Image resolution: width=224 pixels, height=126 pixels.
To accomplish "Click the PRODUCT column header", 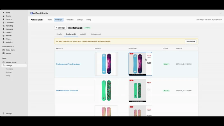I will coord(59,48).
